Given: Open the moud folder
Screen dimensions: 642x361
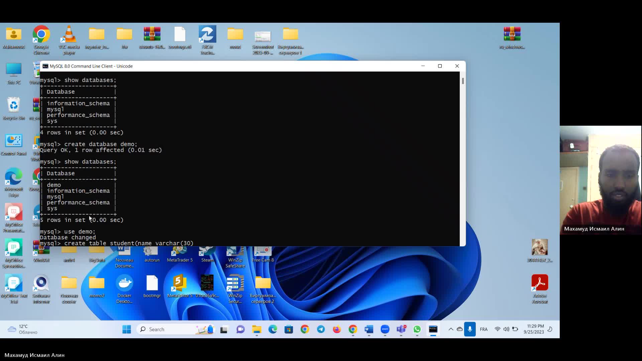Looking at the screenshot, I should click(235, 38).
